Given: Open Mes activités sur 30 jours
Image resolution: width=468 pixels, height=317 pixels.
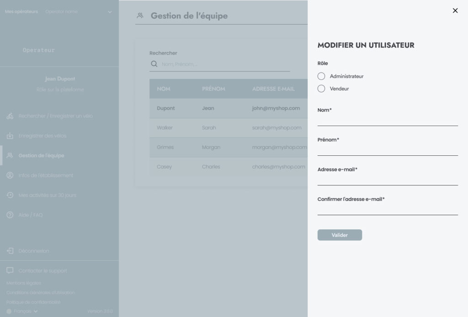Looking at the screenshot, I should click(x=47, y=195).
